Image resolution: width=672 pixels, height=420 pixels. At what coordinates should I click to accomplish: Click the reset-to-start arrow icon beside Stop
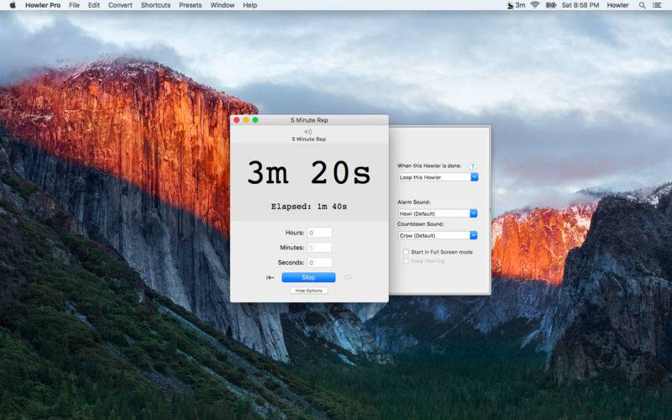coord(270,278)
